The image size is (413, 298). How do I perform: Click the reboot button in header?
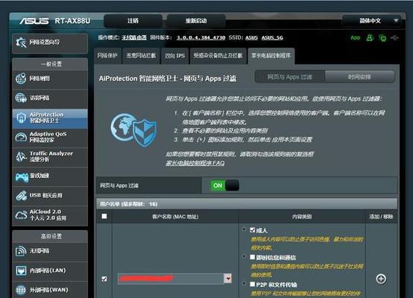[196, 21]
